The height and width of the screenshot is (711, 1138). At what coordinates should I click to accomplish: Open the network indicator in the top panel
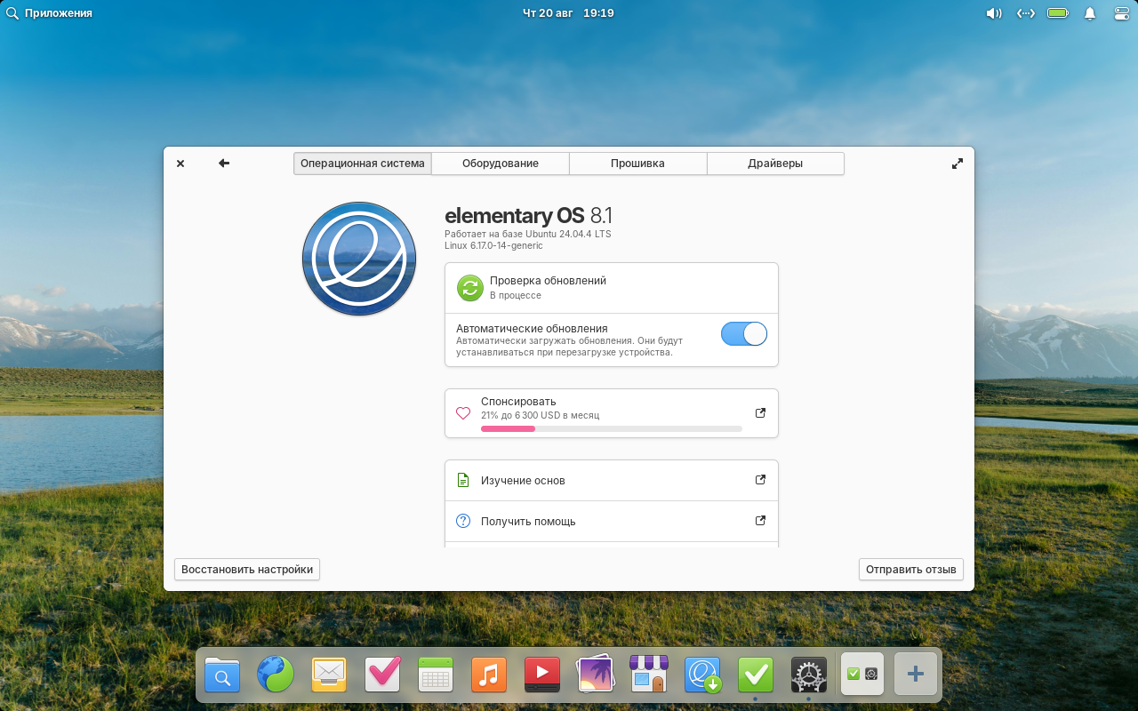(x=1026, y=13)
